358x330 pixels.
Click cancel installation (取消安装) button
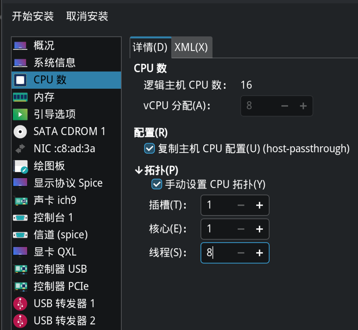(x=87, y=16)
